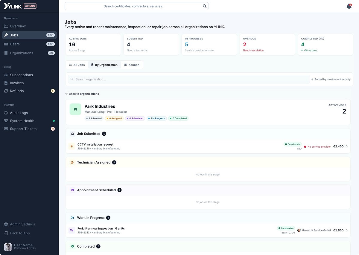Click the Audit Logs history icon
This screenshot has width=359, height=255.
[x=6, y=113]
